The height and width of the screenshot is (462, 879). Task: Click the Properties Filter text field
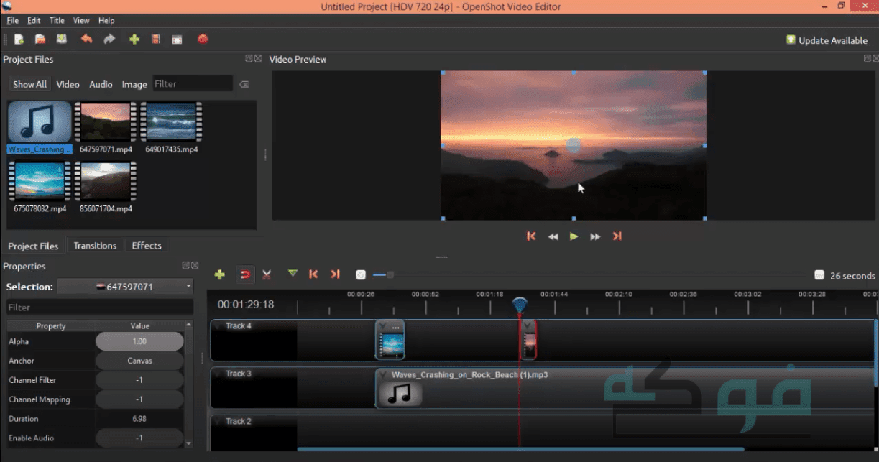pyautogui.click(x=99, y=307)
